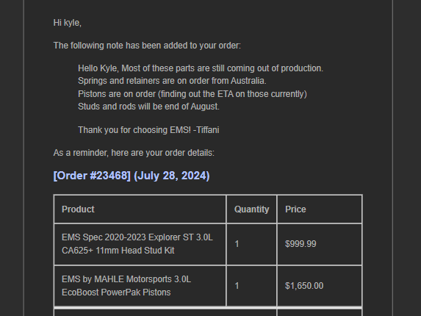Click the $999.99 price cell
This screenshot has width=421, height=316.
click(320, 244)
